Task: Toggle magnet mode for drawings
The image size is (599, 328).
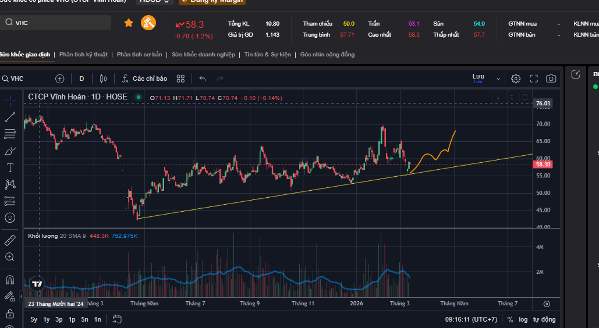Action: [x=10, y=280]
